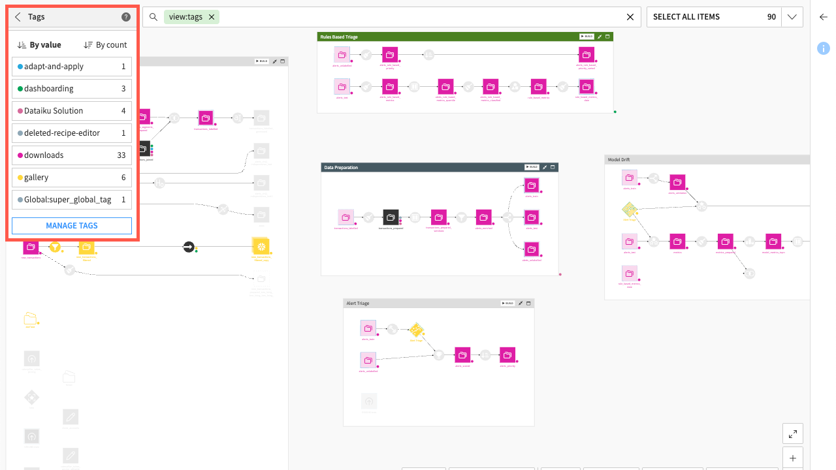
Task: Select the gallery tag
Action: tap(72, 178)
